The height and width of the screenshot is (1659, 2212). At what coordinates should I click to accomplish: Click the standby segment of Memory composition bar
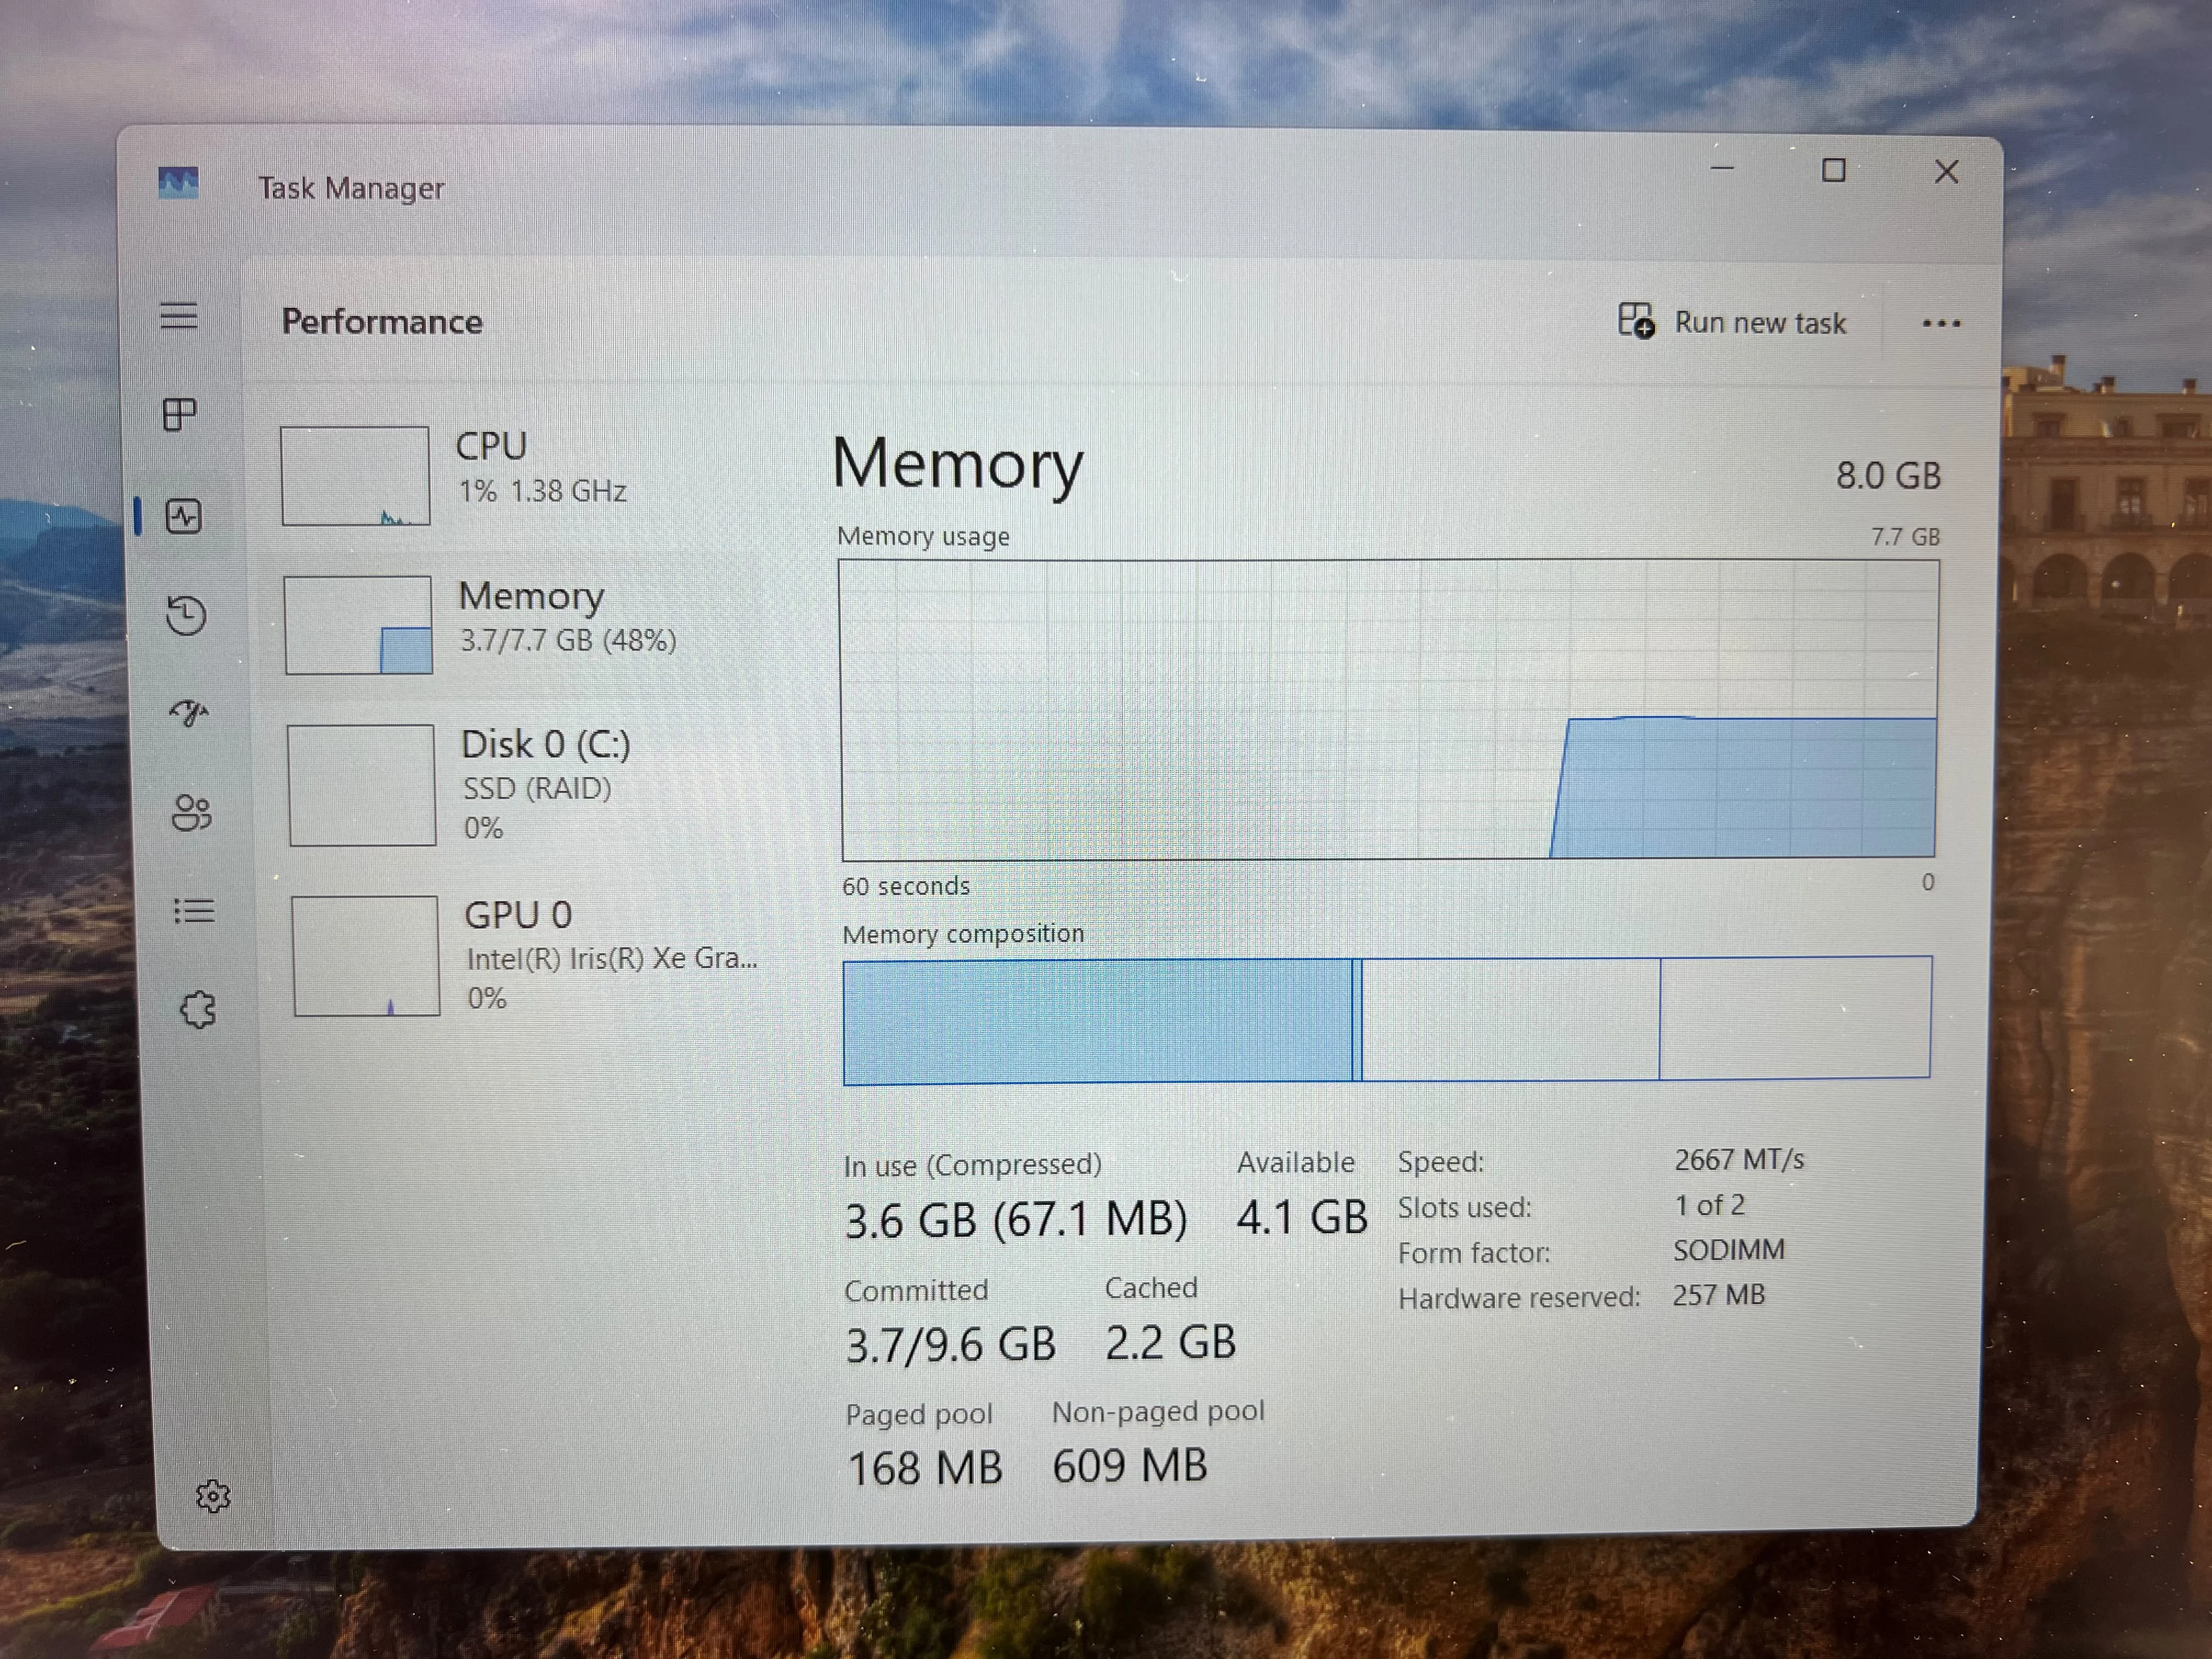pos(1511,1019)
